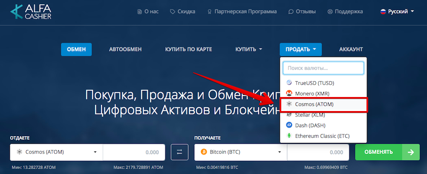Screen dimensions: 427x174
Task: Open КУПИТЬ ПО КАРТЕ tab
Action: [188, 49]
